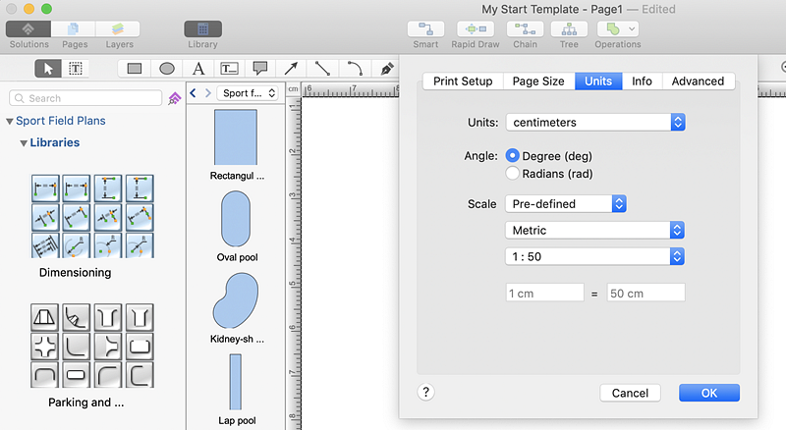Open the Pre-defined scale dropdown
Viewport: 786px width, 430px height.
tap(565, 204)
